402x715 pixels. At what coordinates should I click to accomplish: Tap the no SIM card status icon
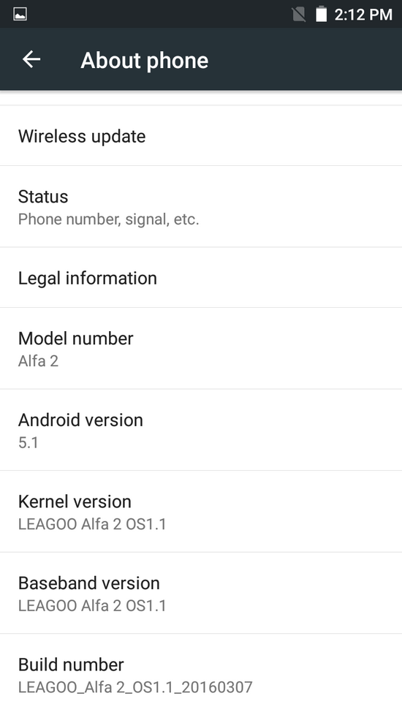298,14
